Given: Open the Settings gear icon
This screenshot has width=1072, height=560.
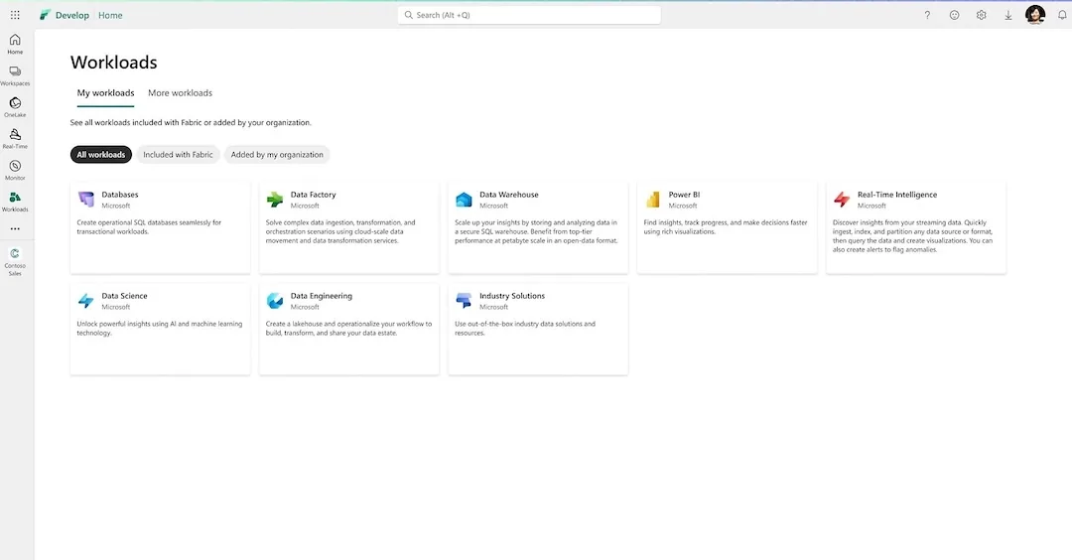Looking at the screenshot, I should click(x=981, y=15).
